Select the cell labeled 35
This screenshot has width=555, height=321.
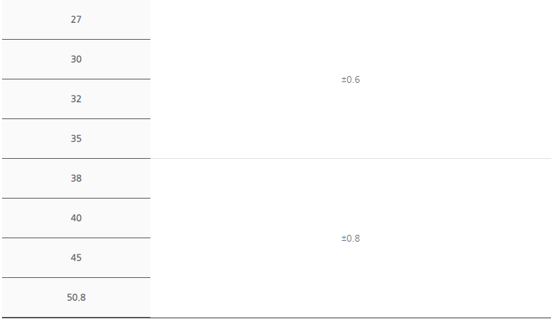tap(76, 139)
